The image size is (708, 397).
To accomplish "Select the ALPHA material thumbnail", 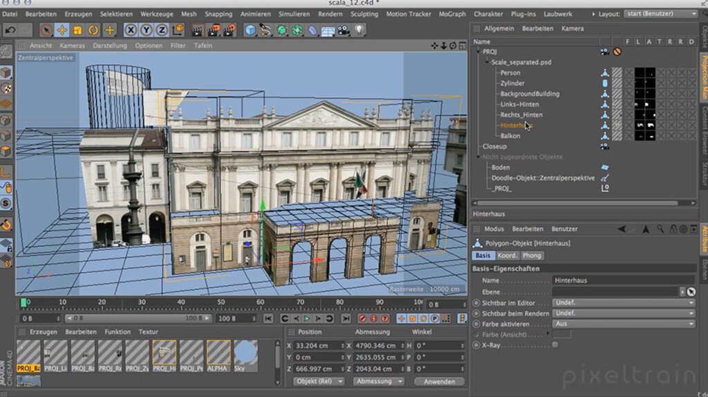I will click(x=218, y=356).
